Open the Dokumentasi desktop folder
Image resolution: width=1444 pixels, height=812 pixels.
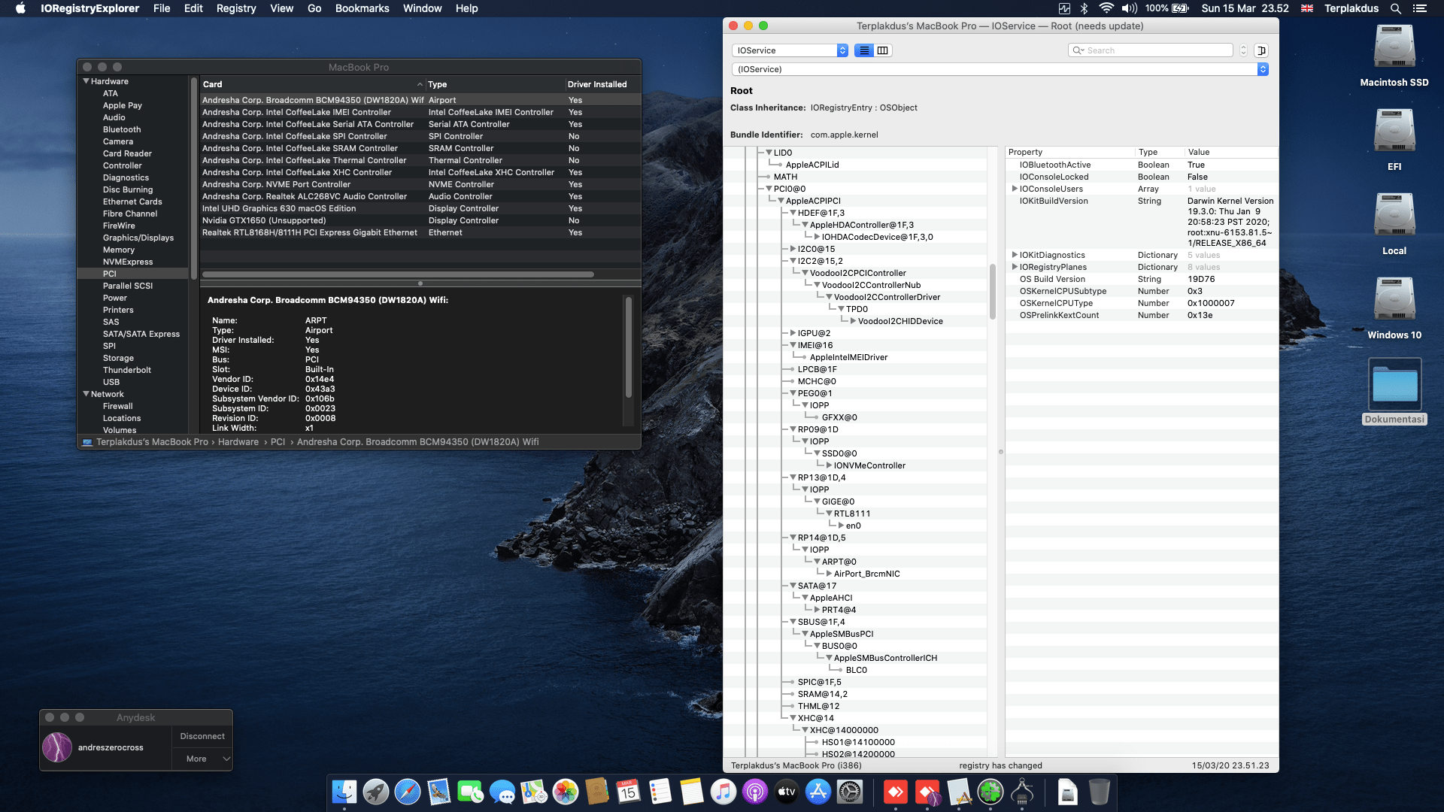[x=1394, y=392]
